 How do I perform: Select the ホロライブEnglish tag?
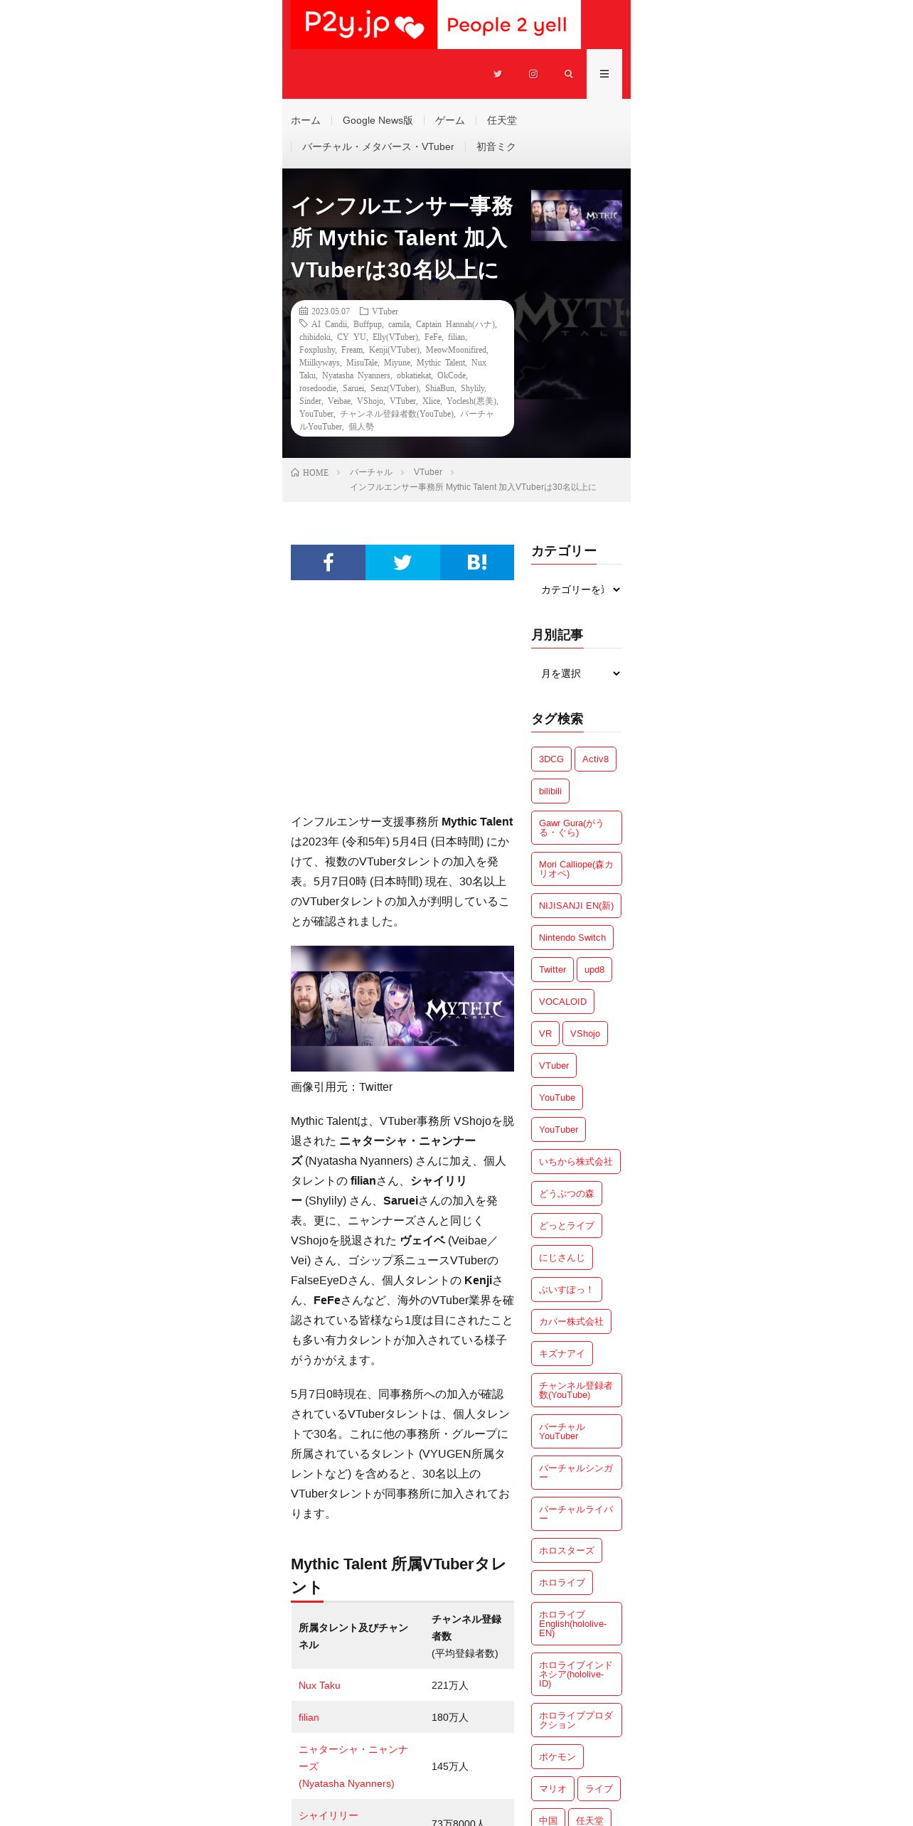click(577, 1624)
